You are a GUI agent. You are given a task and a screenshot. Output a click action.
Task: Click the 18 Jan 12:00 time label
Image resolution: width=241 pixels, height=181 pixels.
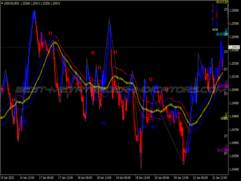pyautogui.click(x=104, y=178)
